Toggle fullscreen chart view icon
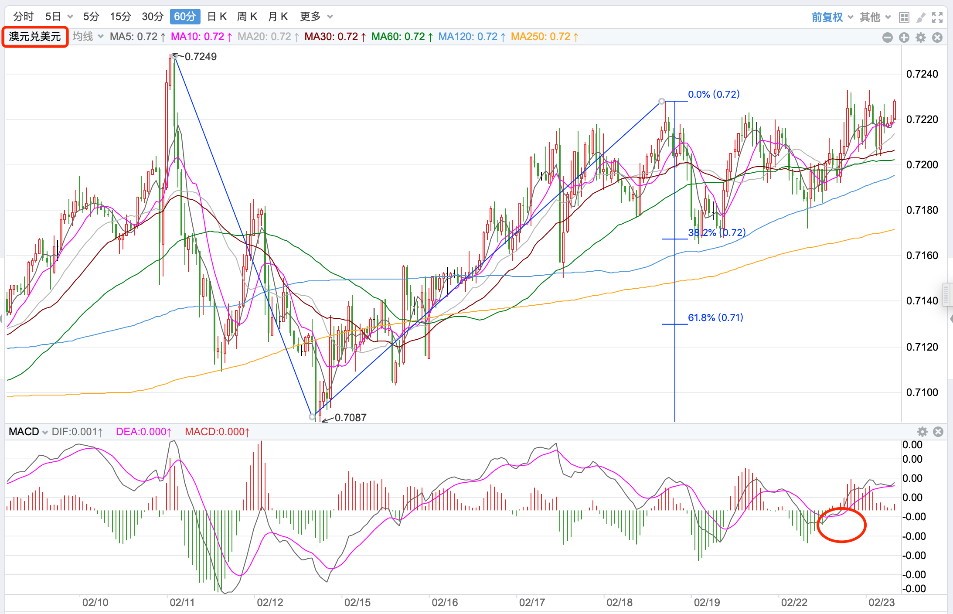The height and width of the screenshot is (614, 953). (x=937, y=17)
